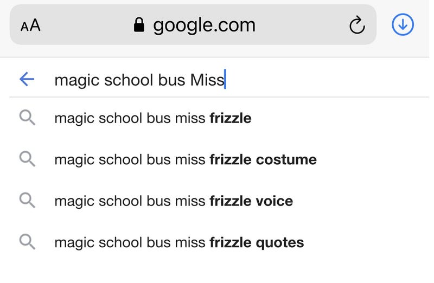Select the google.com address text

204,25
